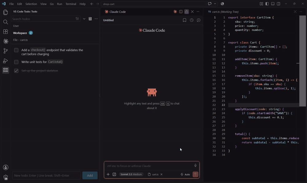Open the Help menu

pyautogui.click(x=82, y=4)
